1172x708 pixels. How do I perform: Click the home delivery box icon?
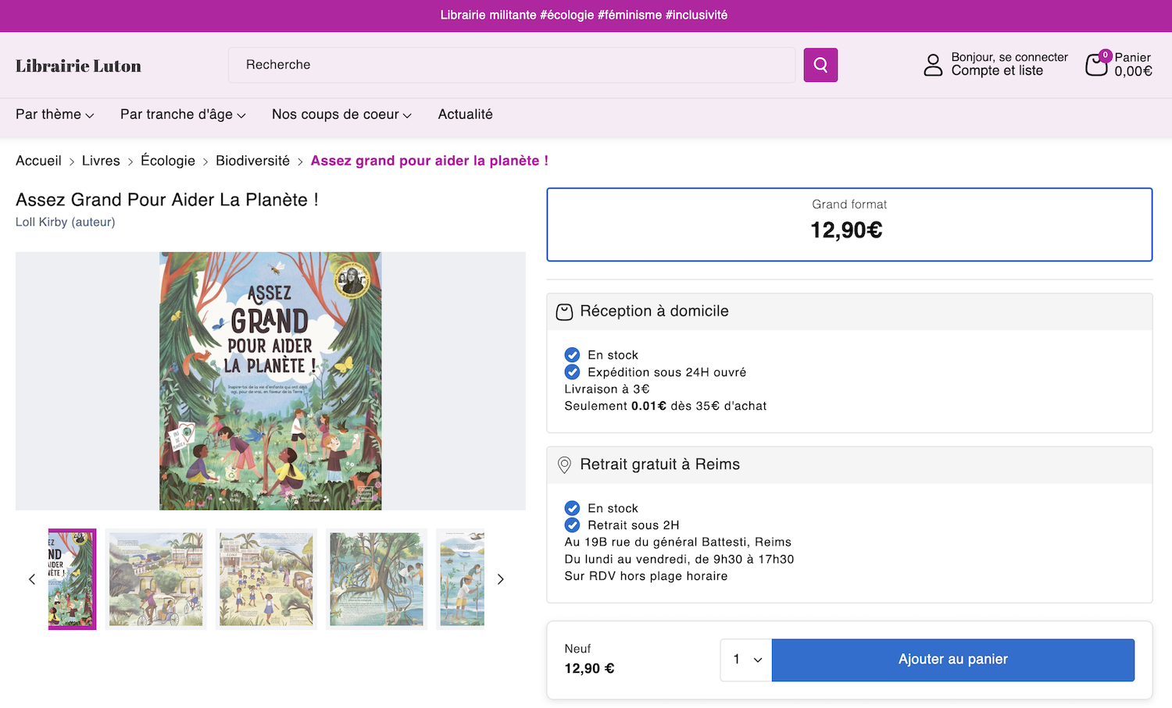(564, 312)
